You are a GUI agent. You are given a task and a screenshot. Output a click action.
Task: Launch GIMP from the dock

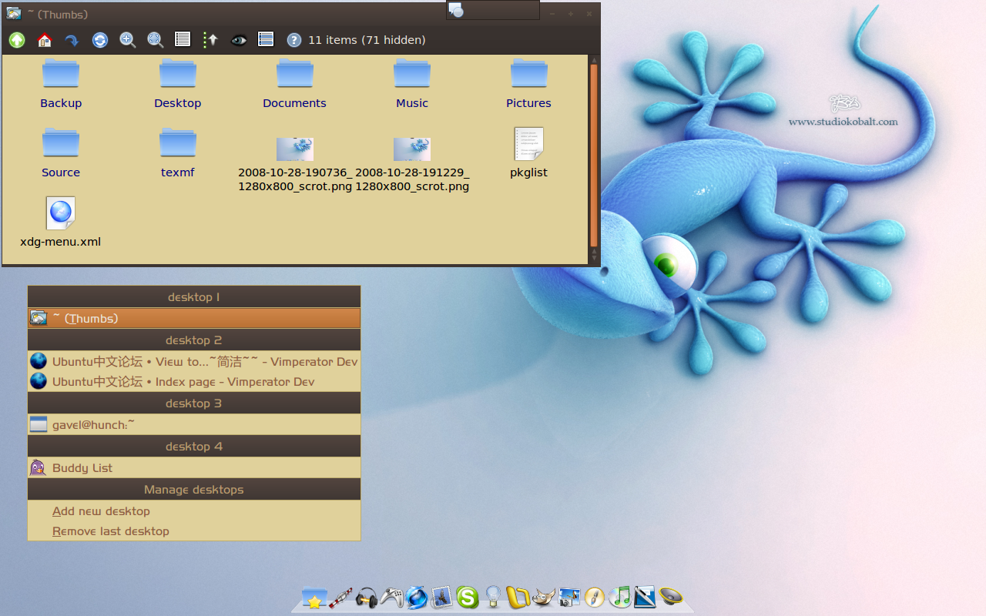tap(544, 598)
